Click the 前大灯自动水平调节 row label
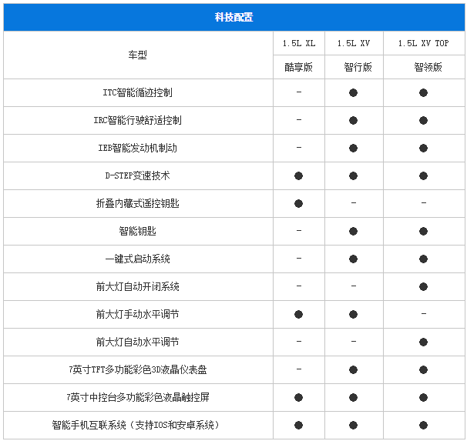The width and height of the screenshot is (467, 441). [x=137, y=342]
